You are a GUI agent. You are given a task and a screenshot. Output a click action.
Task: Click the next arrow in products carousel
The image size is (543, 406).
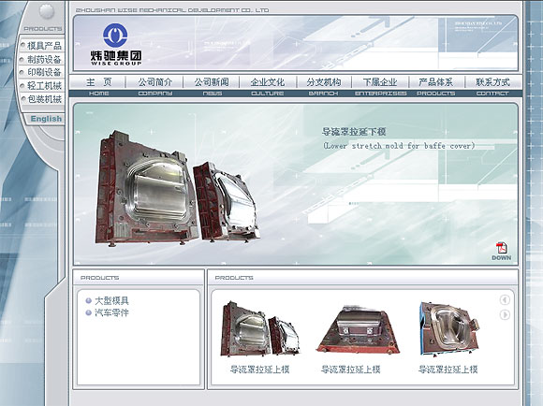505,314
